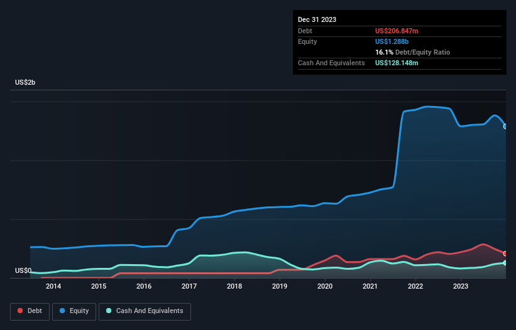Image resolution: width=516 pixels, height=330 pixels.
Task: Click the 2020 x-axis label
Action: click(325, 286)
